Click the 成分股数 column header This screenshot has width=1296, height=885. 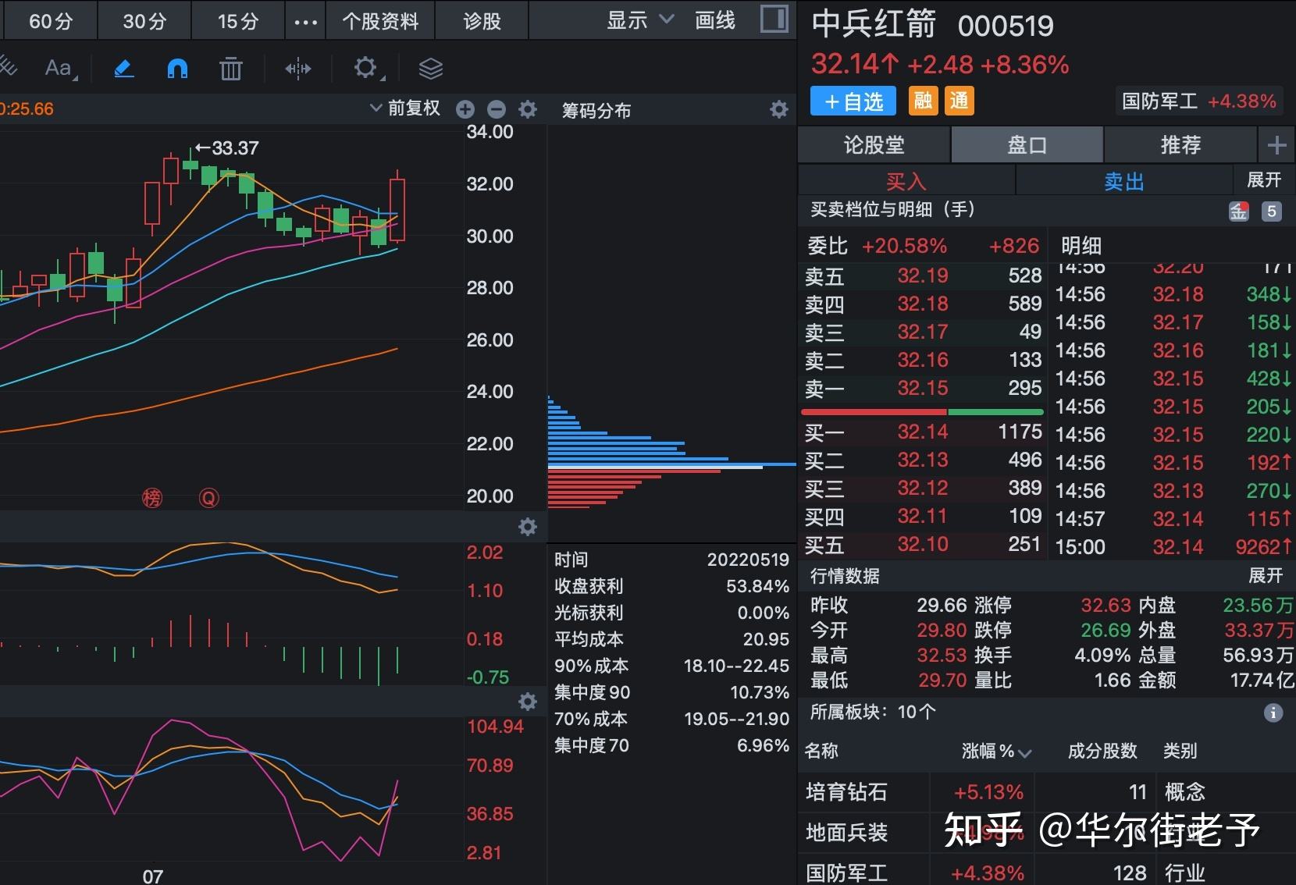pos(1102,751)
